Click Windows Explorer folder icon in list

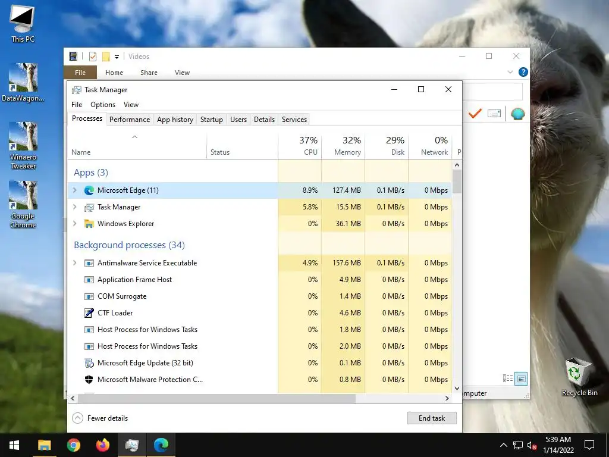[89, 224]
